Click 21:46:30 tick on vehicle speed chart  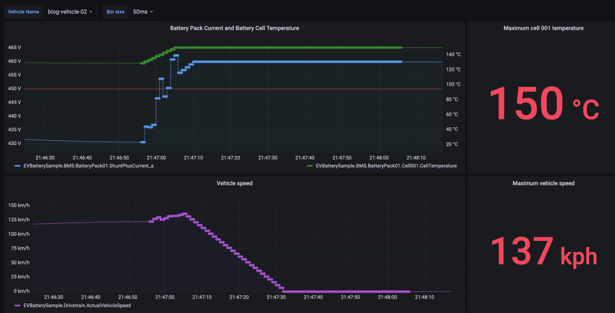click(53, 297)
